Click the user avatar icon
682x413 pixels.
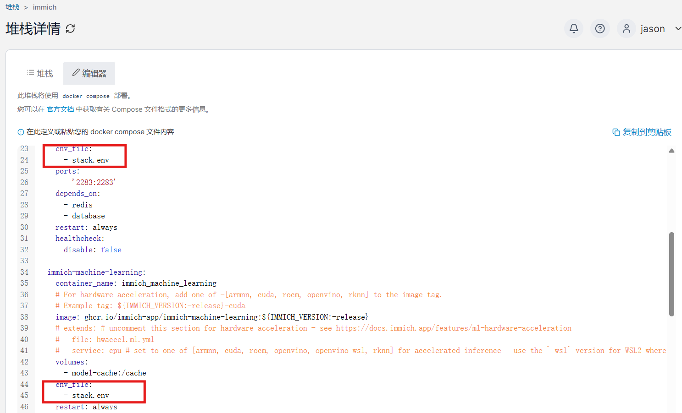626,29
